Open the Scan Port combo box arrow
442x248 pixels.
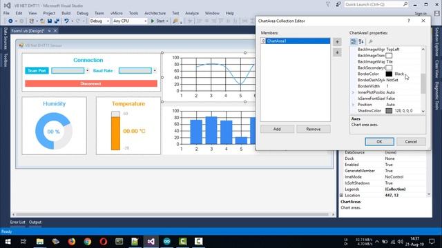click(x=88, y=70)
